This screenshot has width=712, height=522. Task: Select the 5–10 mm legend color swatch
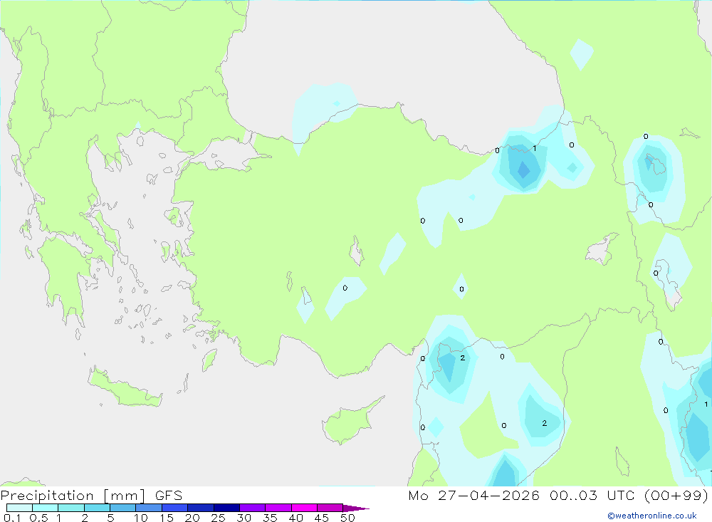123,508
